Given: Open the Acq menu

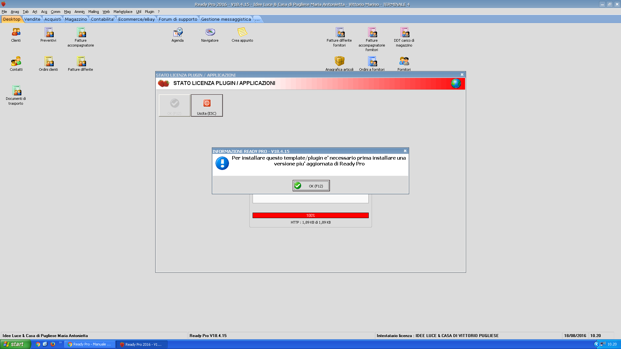Looking at the screenshot, I should tap(44, 12).
